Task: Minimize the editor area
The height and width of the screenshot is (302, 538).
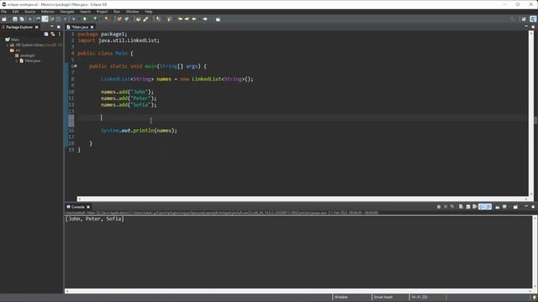Action: [x=526, y=27]
